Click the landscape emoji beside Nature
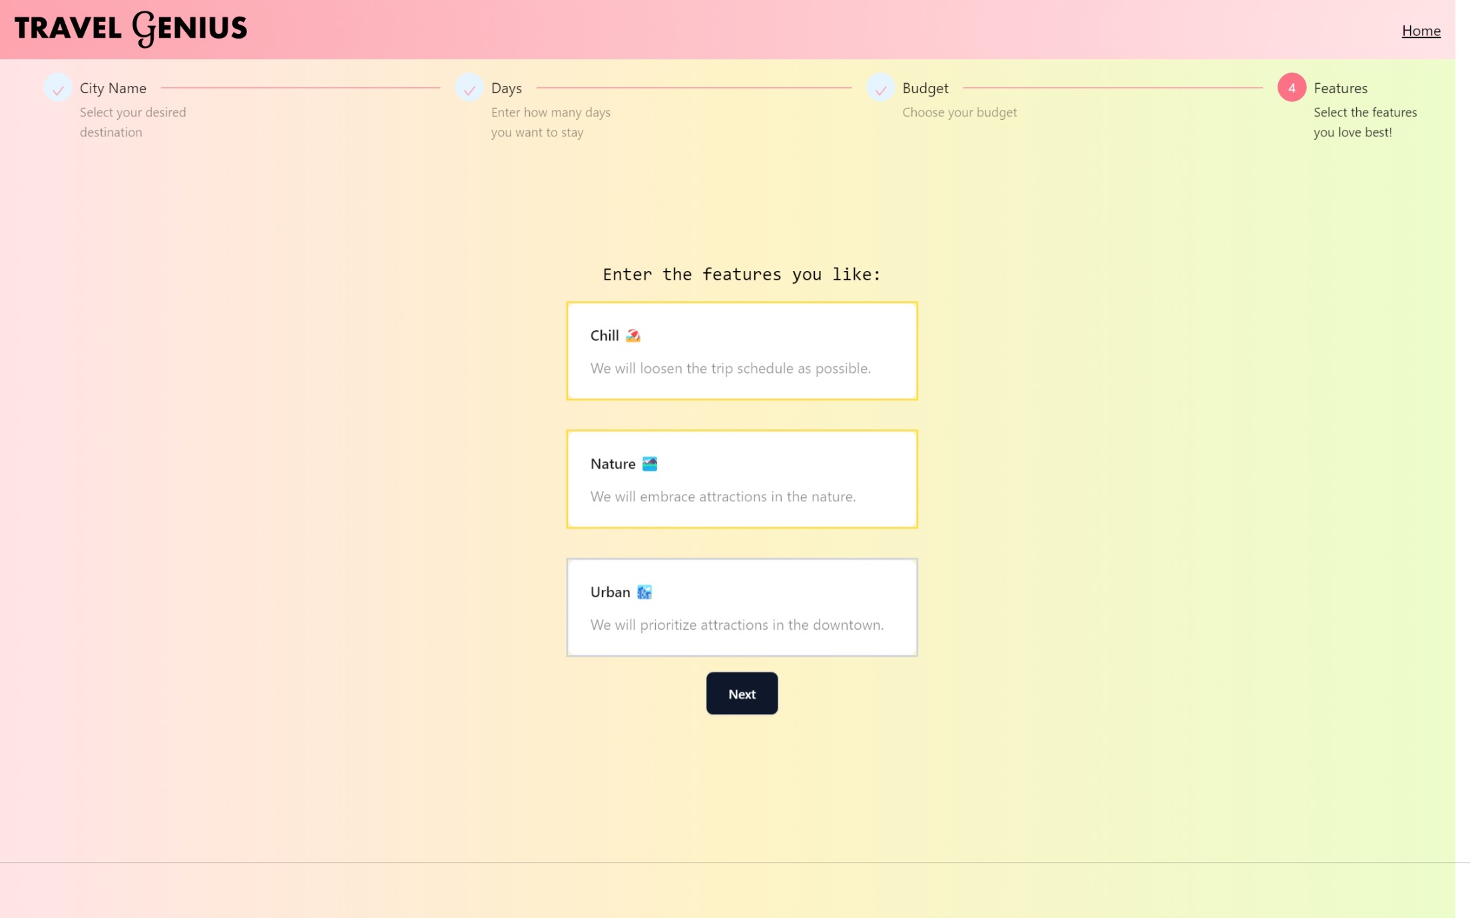Screen dimensions: 1470x918 coord(650,464)
